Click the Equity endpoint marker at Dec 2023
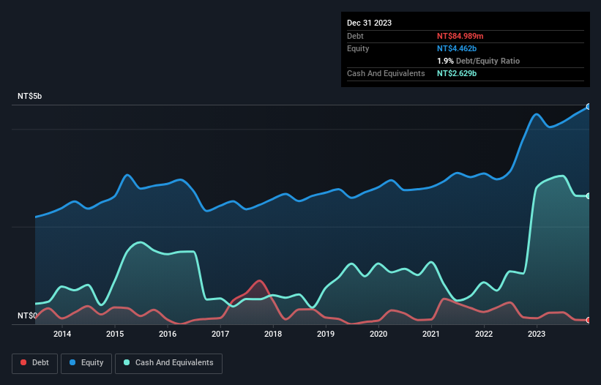This screenshot has height=385, width=601. tap(589, 107)
